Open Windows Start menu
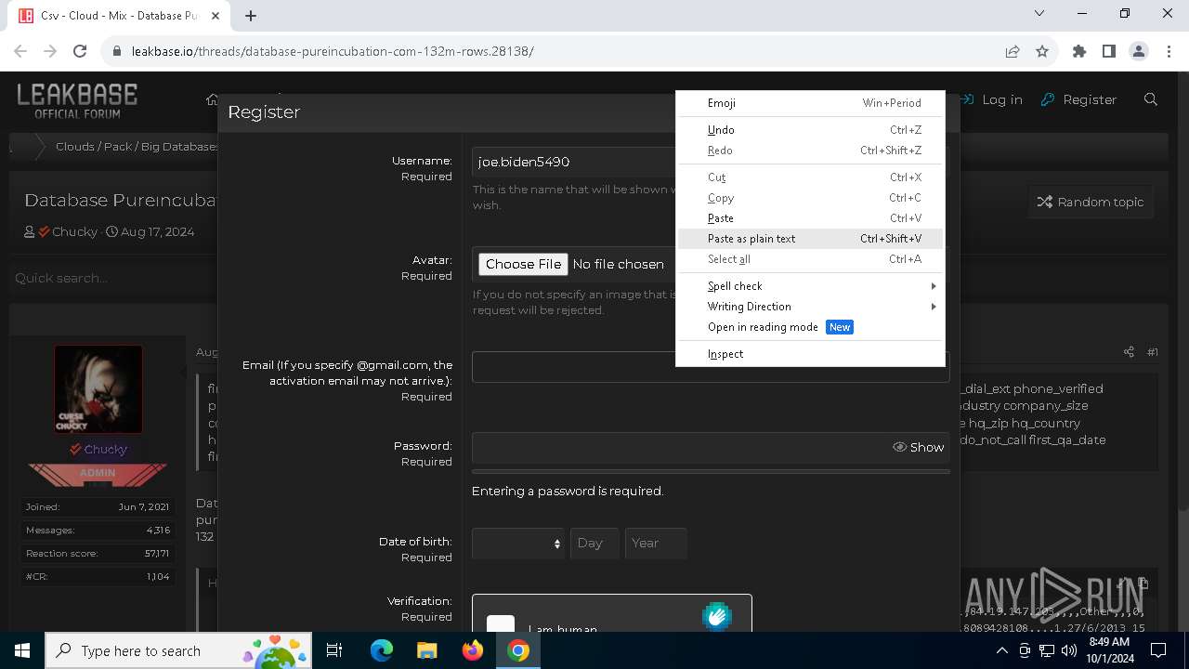Image resolution: width=1189 pixels, height=669 pixels. [22, 650]
